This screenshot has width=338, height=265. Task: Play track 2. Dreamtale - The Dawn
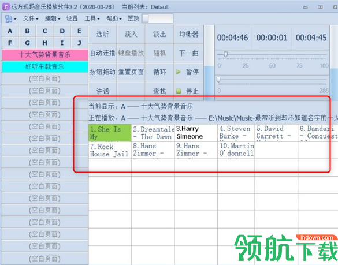(153, 133)
